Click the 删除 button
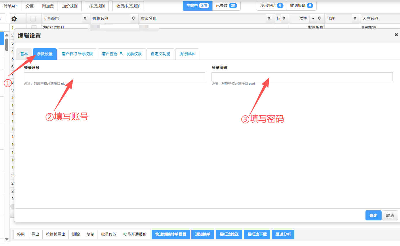The width and height of the screenshot is (400, 246). [76, 234]
